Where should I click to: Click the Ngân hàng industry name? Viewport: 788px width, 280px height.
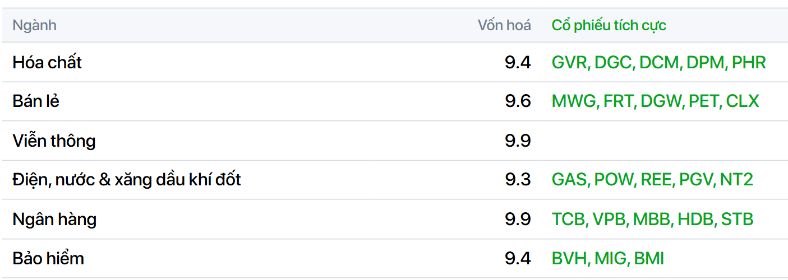[x=54, y=219]
